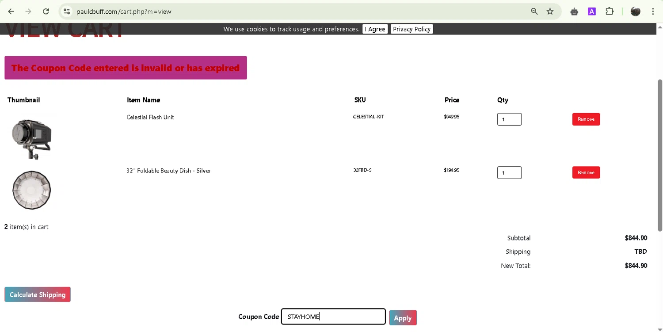
Task: Go back to the previous page
Action: tap(11, 11)
